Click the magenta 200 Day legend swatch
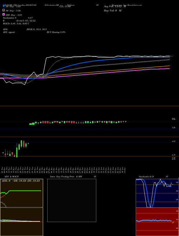The image size is (179, 236). pos(4,14)
